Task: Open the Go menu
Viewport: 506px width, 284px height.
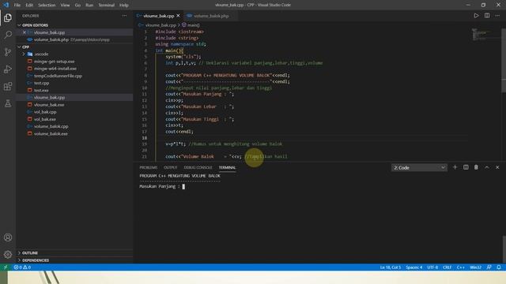Action: pos(77,6)
